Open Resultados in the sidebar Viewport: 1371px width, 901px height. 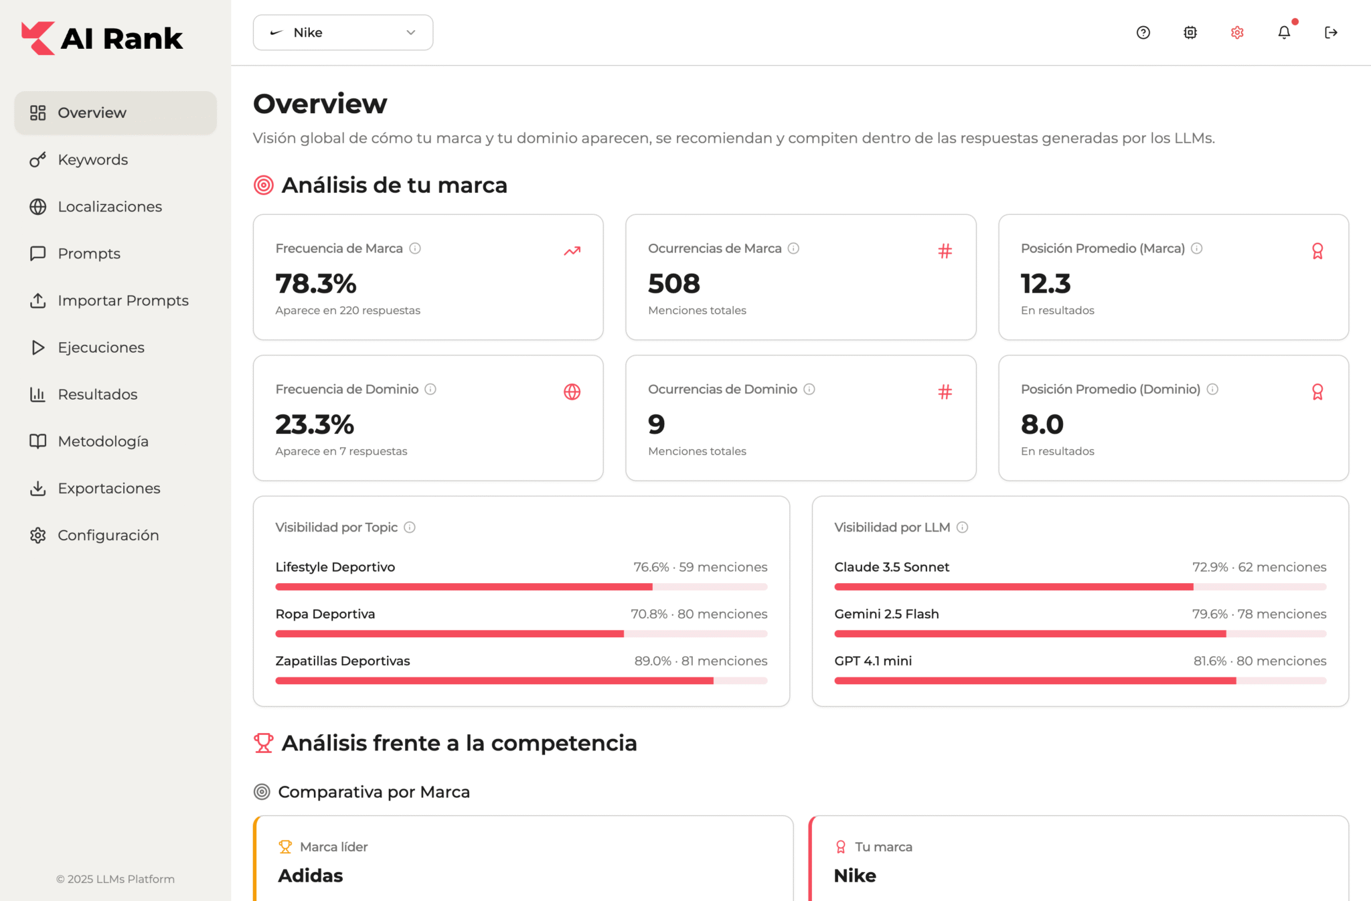pyautogui.click(x=115, y=394)
